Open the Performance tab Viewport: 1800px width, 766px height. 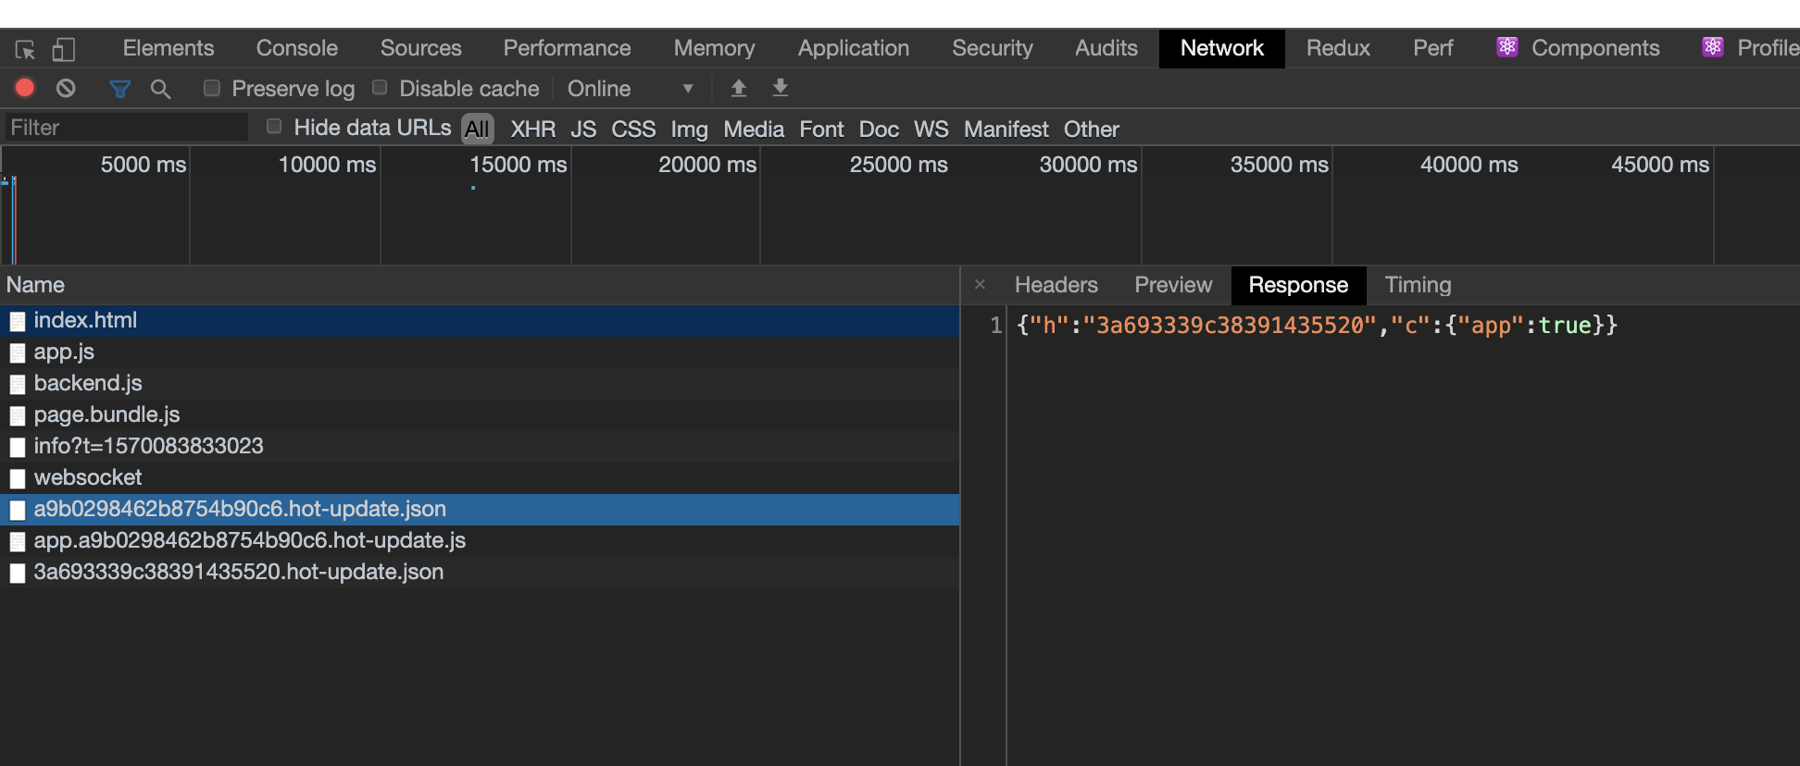click(x=568, y=48)
